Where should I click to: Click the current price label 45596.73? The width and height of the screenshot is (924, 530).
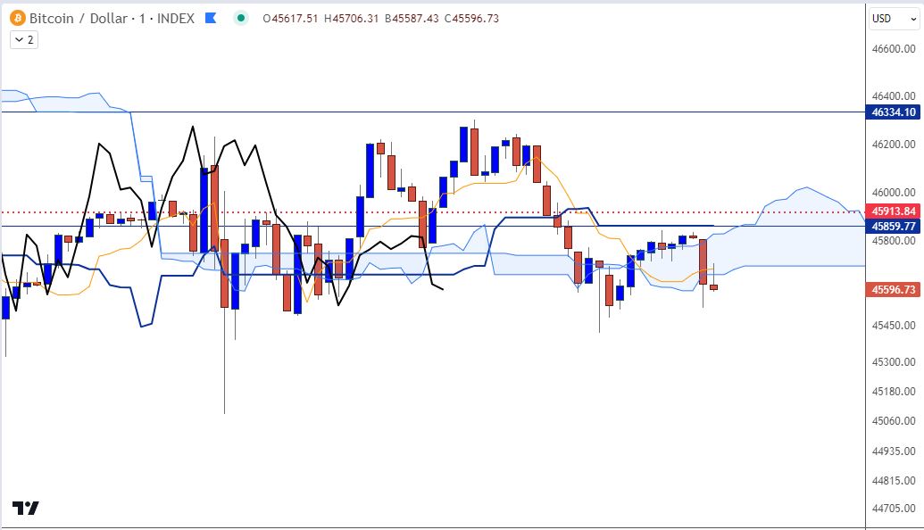tap(893, 289)
